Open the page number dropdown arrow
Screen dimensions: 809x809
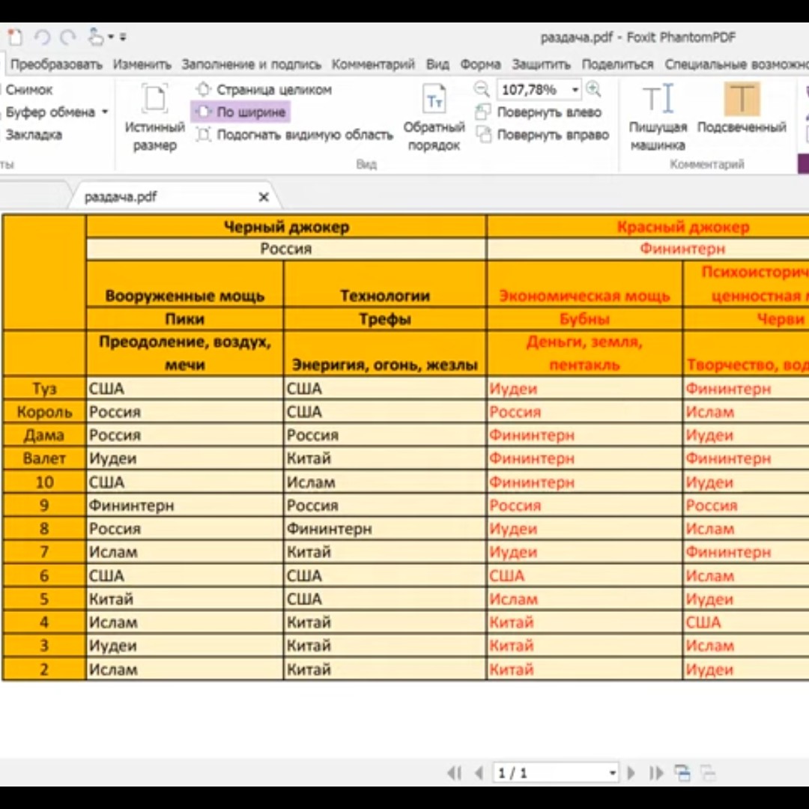[613, 773]
